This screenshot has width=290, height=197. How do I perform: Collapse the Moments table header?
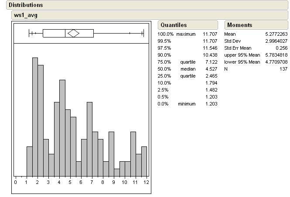click(239, 25)
